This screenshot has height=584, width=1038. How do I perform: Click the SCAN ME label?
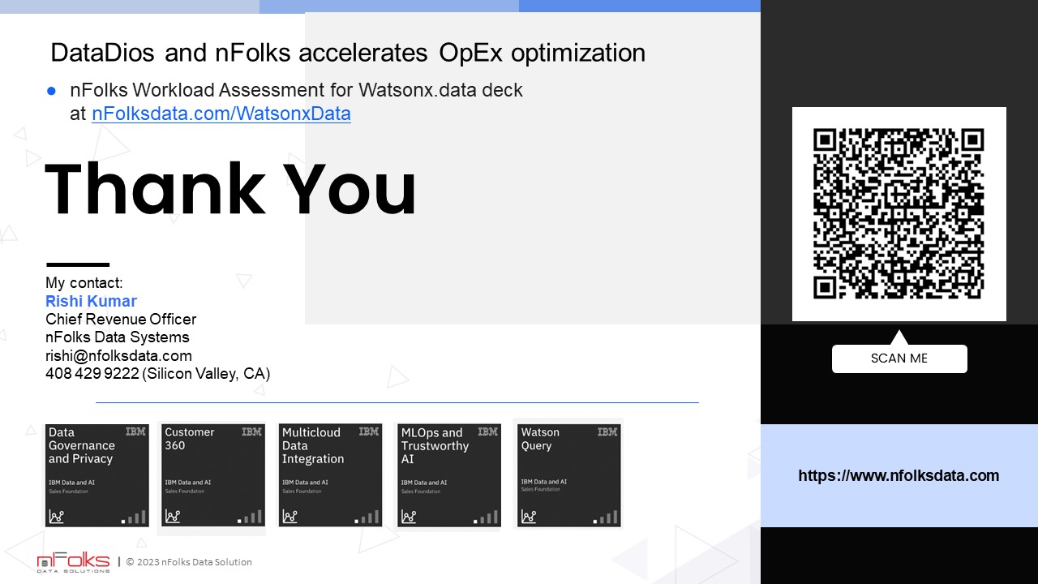tap(899, 359)
